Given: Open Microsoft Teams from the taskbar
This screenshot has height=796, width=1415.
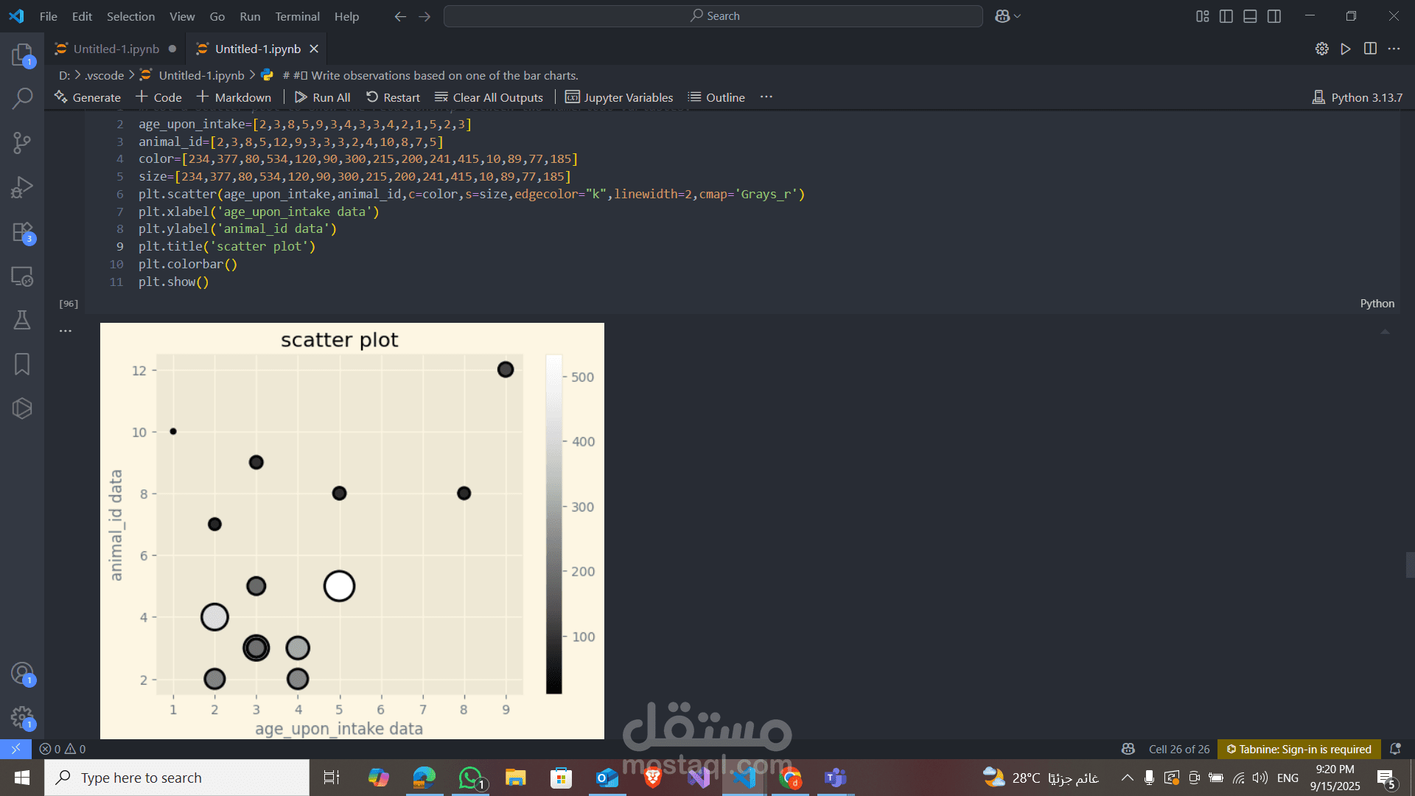Looking at the screenshot, I should click(836, 778).
